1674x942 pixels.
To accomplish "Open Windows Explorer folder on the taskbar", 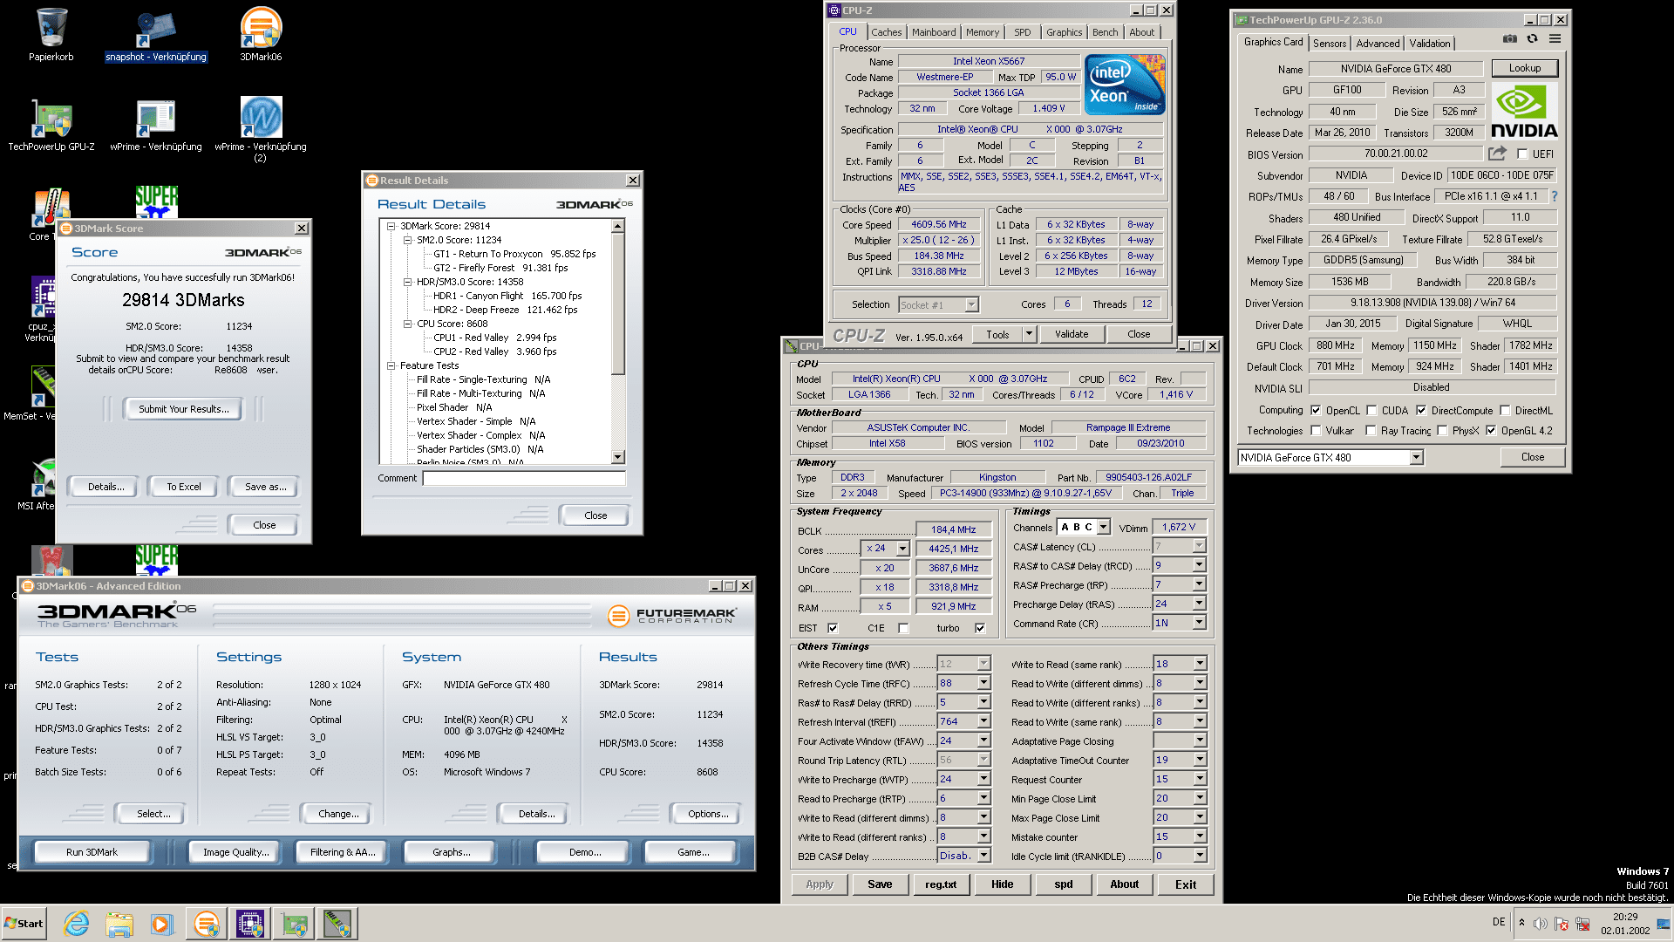I will click(x=119, y=924).
